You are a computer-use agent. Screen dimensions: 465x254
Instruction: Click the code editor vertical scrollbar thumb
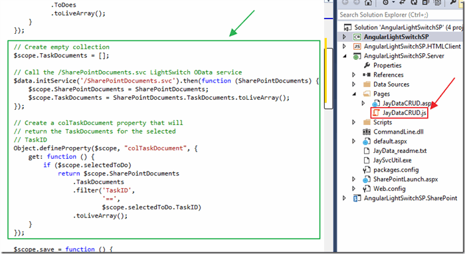[x=329, y=78]
